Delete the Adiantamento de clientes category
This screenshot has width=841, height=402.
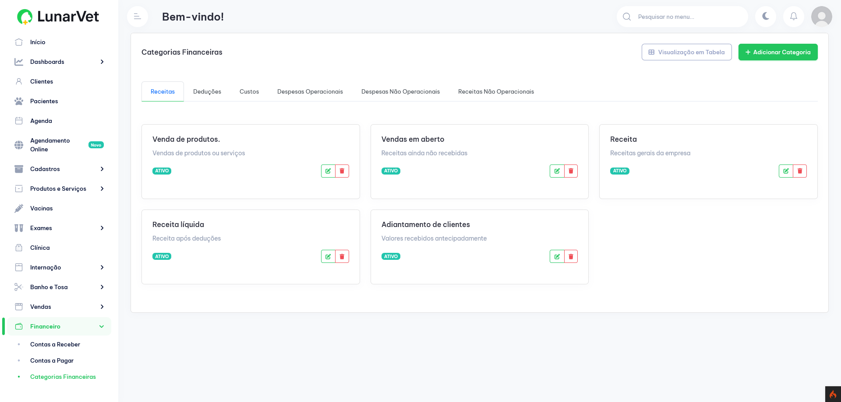point(571,256)
